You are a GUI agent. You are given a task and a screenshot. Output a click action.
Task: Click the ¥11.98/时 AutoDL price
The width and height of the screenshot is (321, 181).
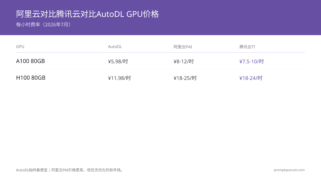pyautogui.click(x=119, y=78)
